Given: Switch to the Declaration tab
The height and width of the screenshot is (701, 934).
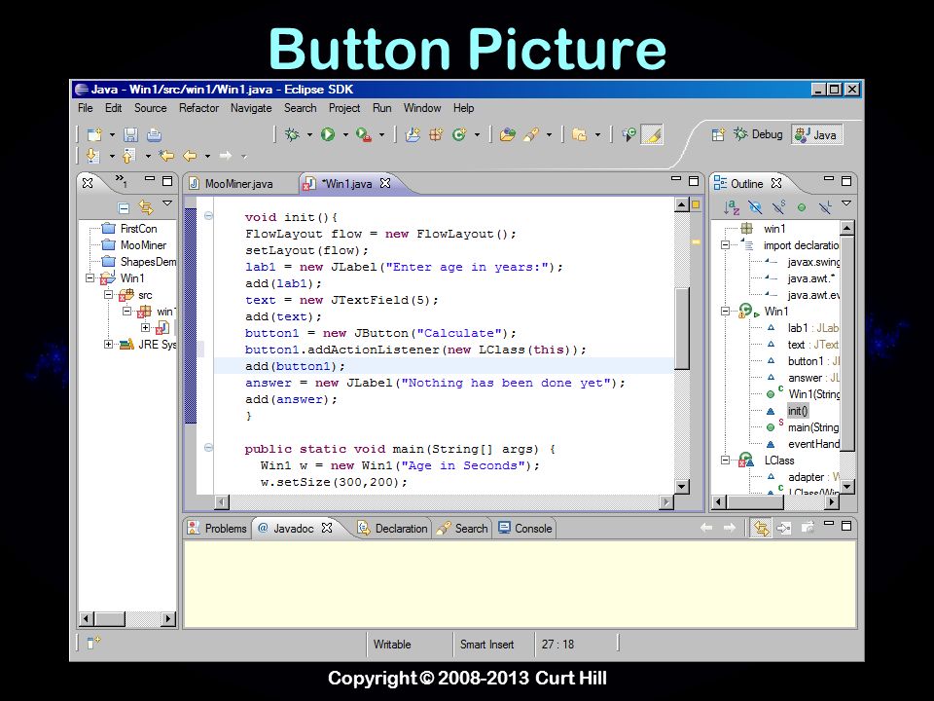Looking at the screenshot, I should click(392, 528).
